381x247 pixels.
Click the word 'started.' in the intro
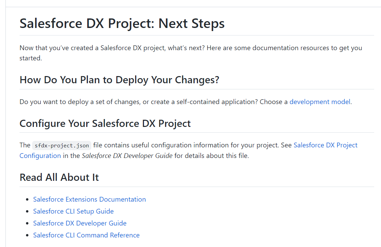coord(30,58)
